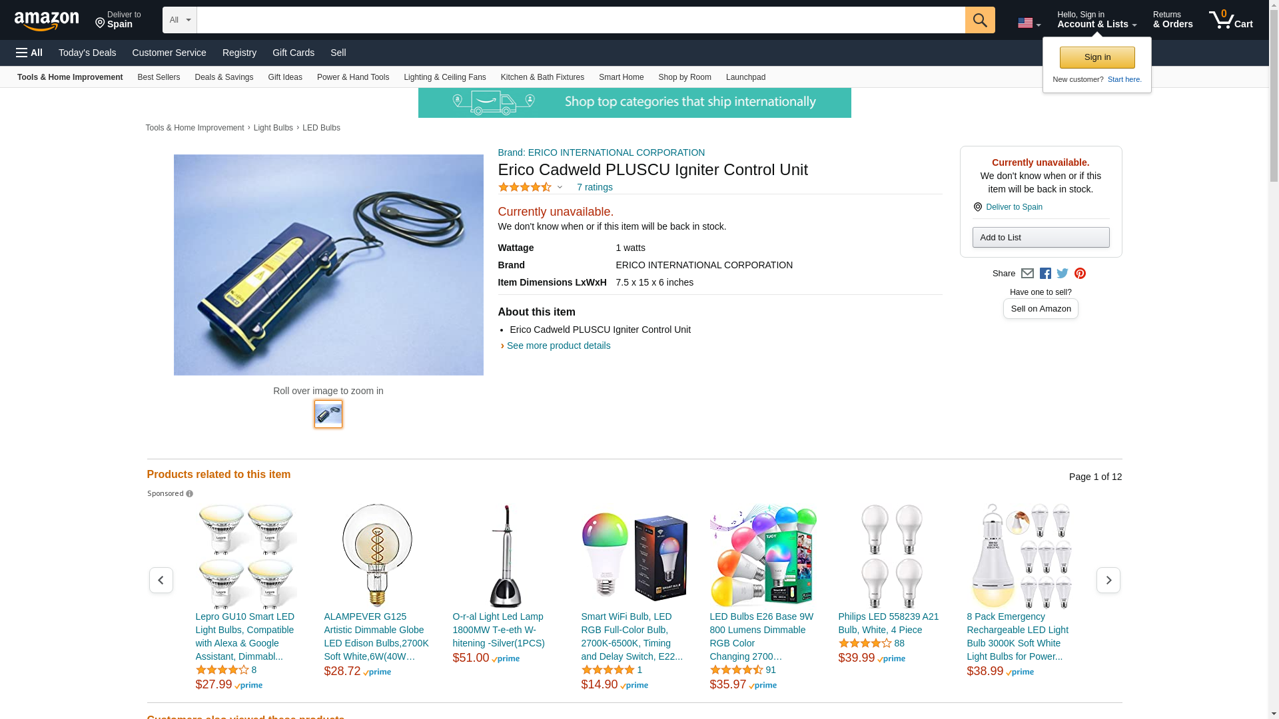Screen dimensions: 1279x719
Task: Expand the star ratings breakdown popover
Action: (x=530, y=188)
